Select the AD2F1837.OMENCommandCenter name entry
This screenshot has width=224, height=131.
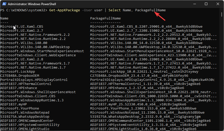click(x=27, y=121)
